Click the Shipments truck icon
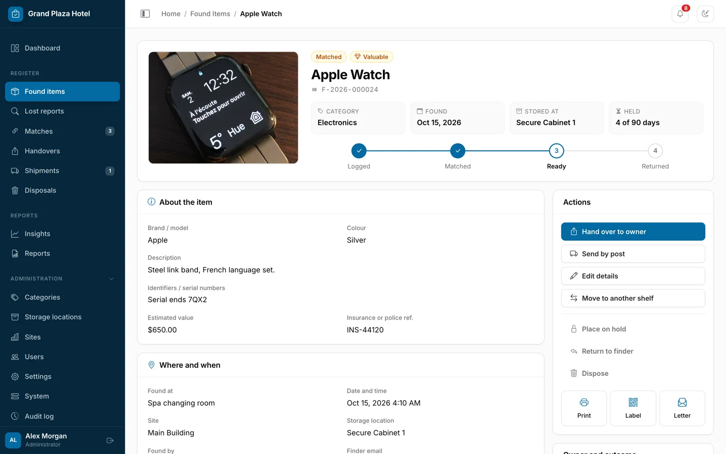Screen dimensions: 726x454 (x=15, y=171)
